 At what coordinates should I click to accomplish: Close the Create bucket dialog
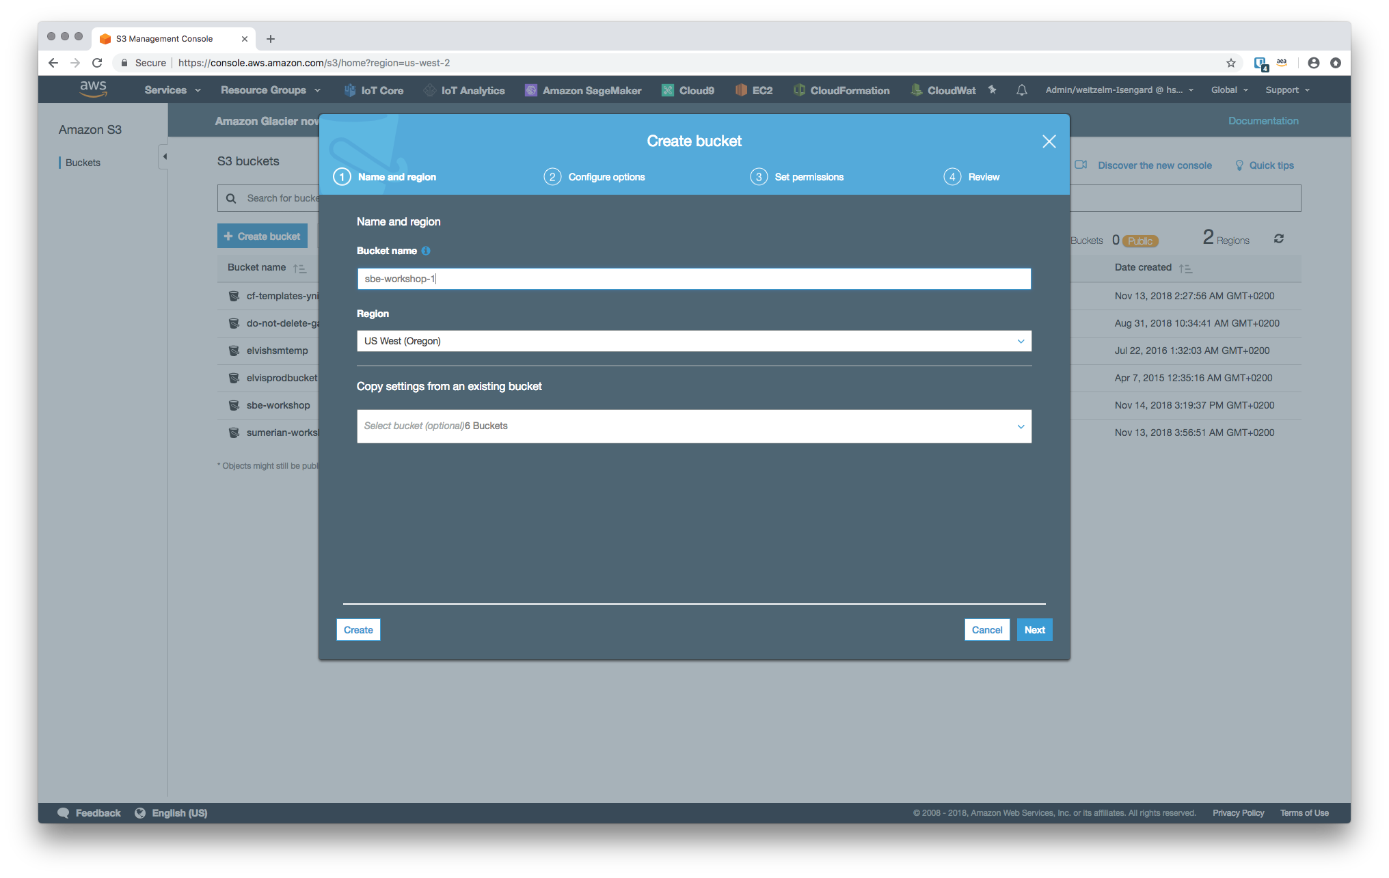point(1049,141)
